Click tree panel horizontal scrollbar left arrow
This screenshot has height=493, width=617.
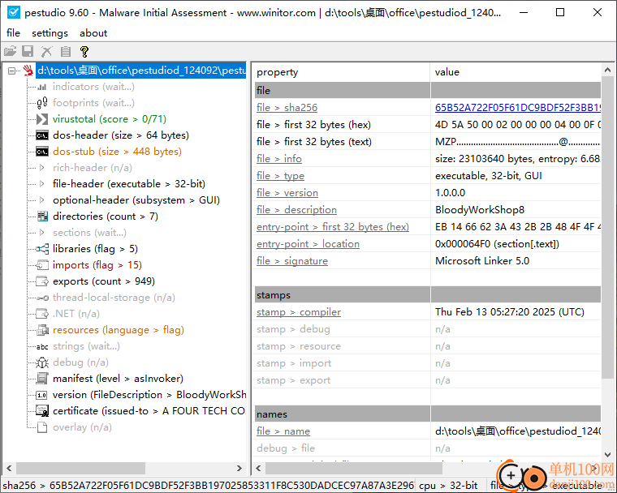pos(9,468)
